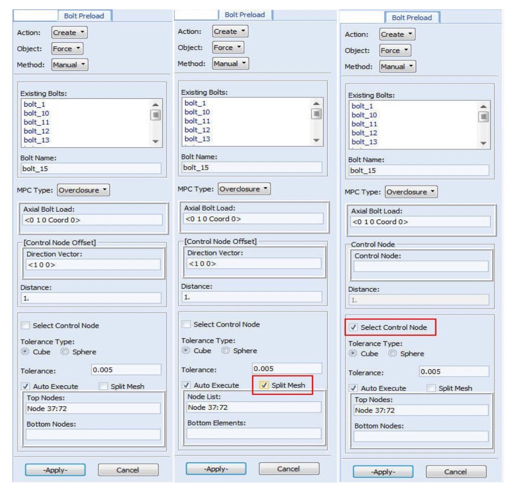Select Cube tolerance type in middle panel

(186, 351)
